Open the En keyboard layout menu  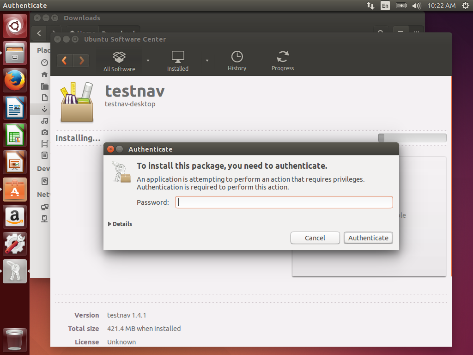coord(385,6)
